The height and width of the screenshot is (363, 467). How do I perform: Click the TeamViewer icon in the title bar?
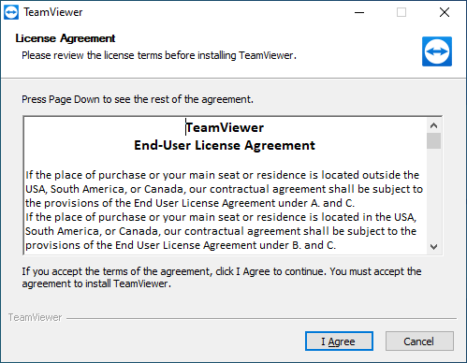point(11,12)
